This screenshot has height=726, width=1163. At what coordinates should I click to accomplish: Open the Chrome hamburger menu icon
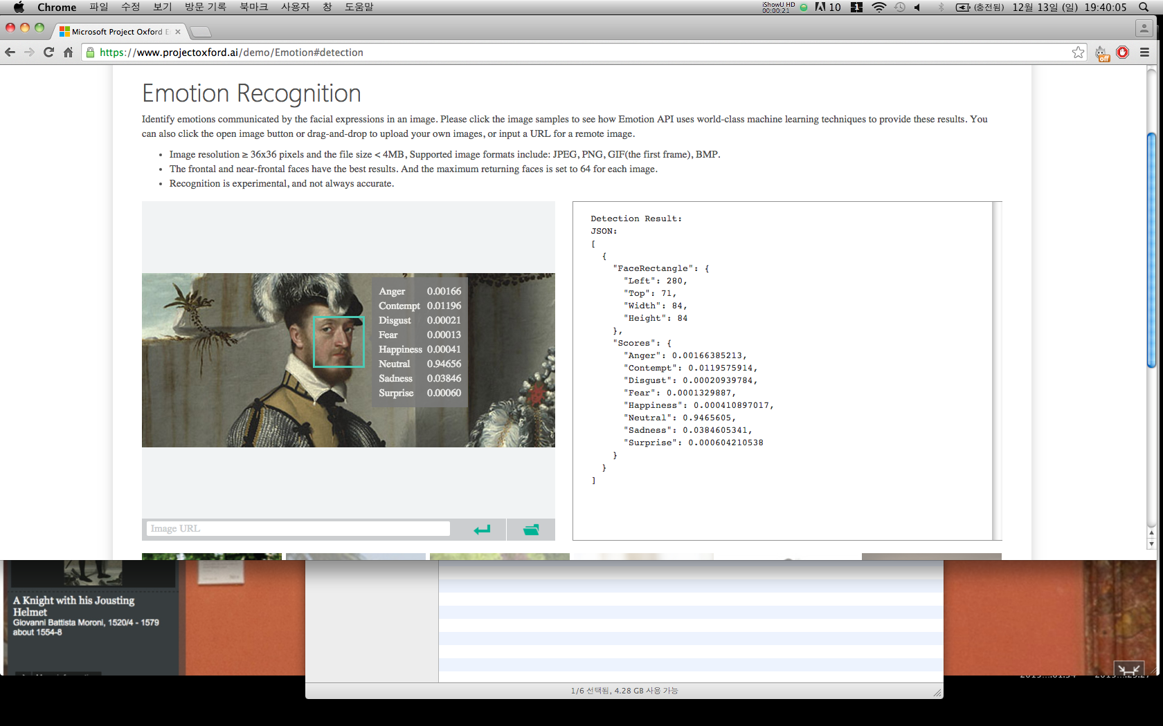point(1144,53)
